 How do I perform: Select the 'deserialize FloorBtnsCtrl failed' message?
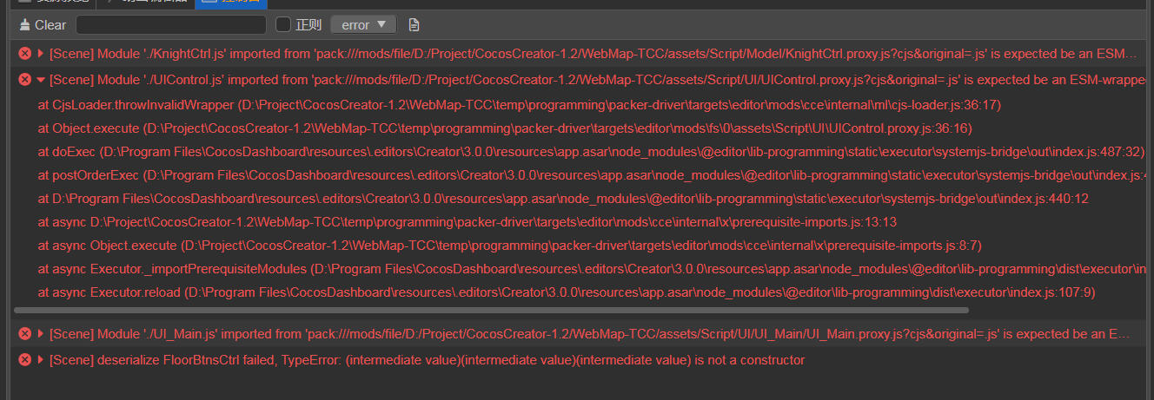428,360
